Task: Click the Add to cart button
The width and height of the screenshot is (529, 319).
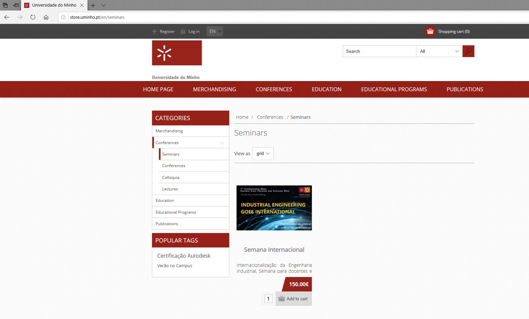Action: (x=293, y=299)
